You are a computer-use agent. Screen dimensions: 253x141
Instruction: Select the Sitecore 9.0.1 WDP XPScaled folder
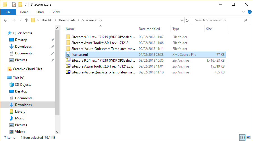point(103,37)
